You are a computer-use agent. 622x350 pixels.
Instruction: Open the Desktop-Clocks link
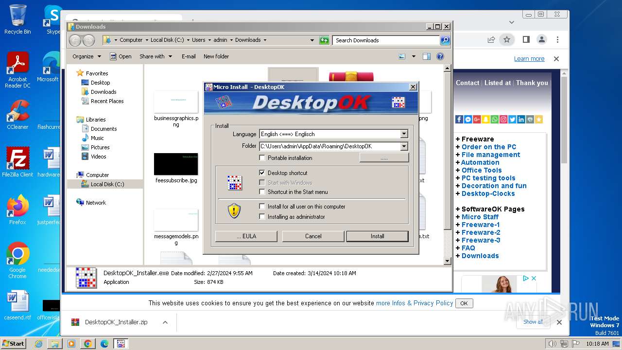coord(488,193)
